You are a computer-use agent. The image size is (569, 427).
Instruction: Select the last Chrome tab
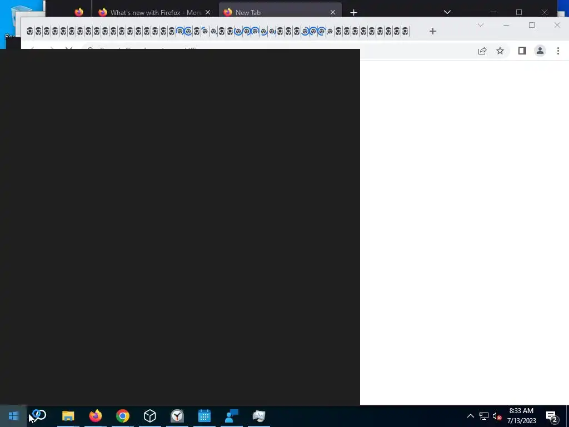coord(405,31)
